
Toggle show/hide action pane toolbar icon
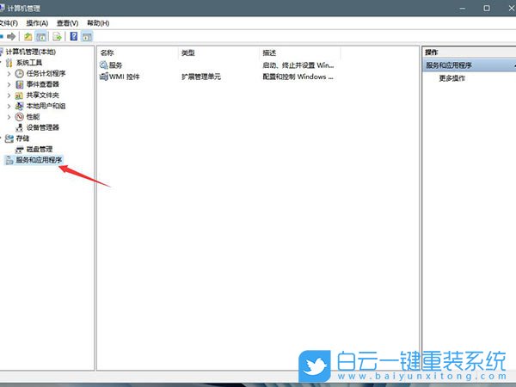pyautogui.click(x=87, y=36)
